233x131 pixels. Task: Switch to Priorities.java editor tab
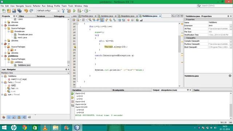point(87,16)
